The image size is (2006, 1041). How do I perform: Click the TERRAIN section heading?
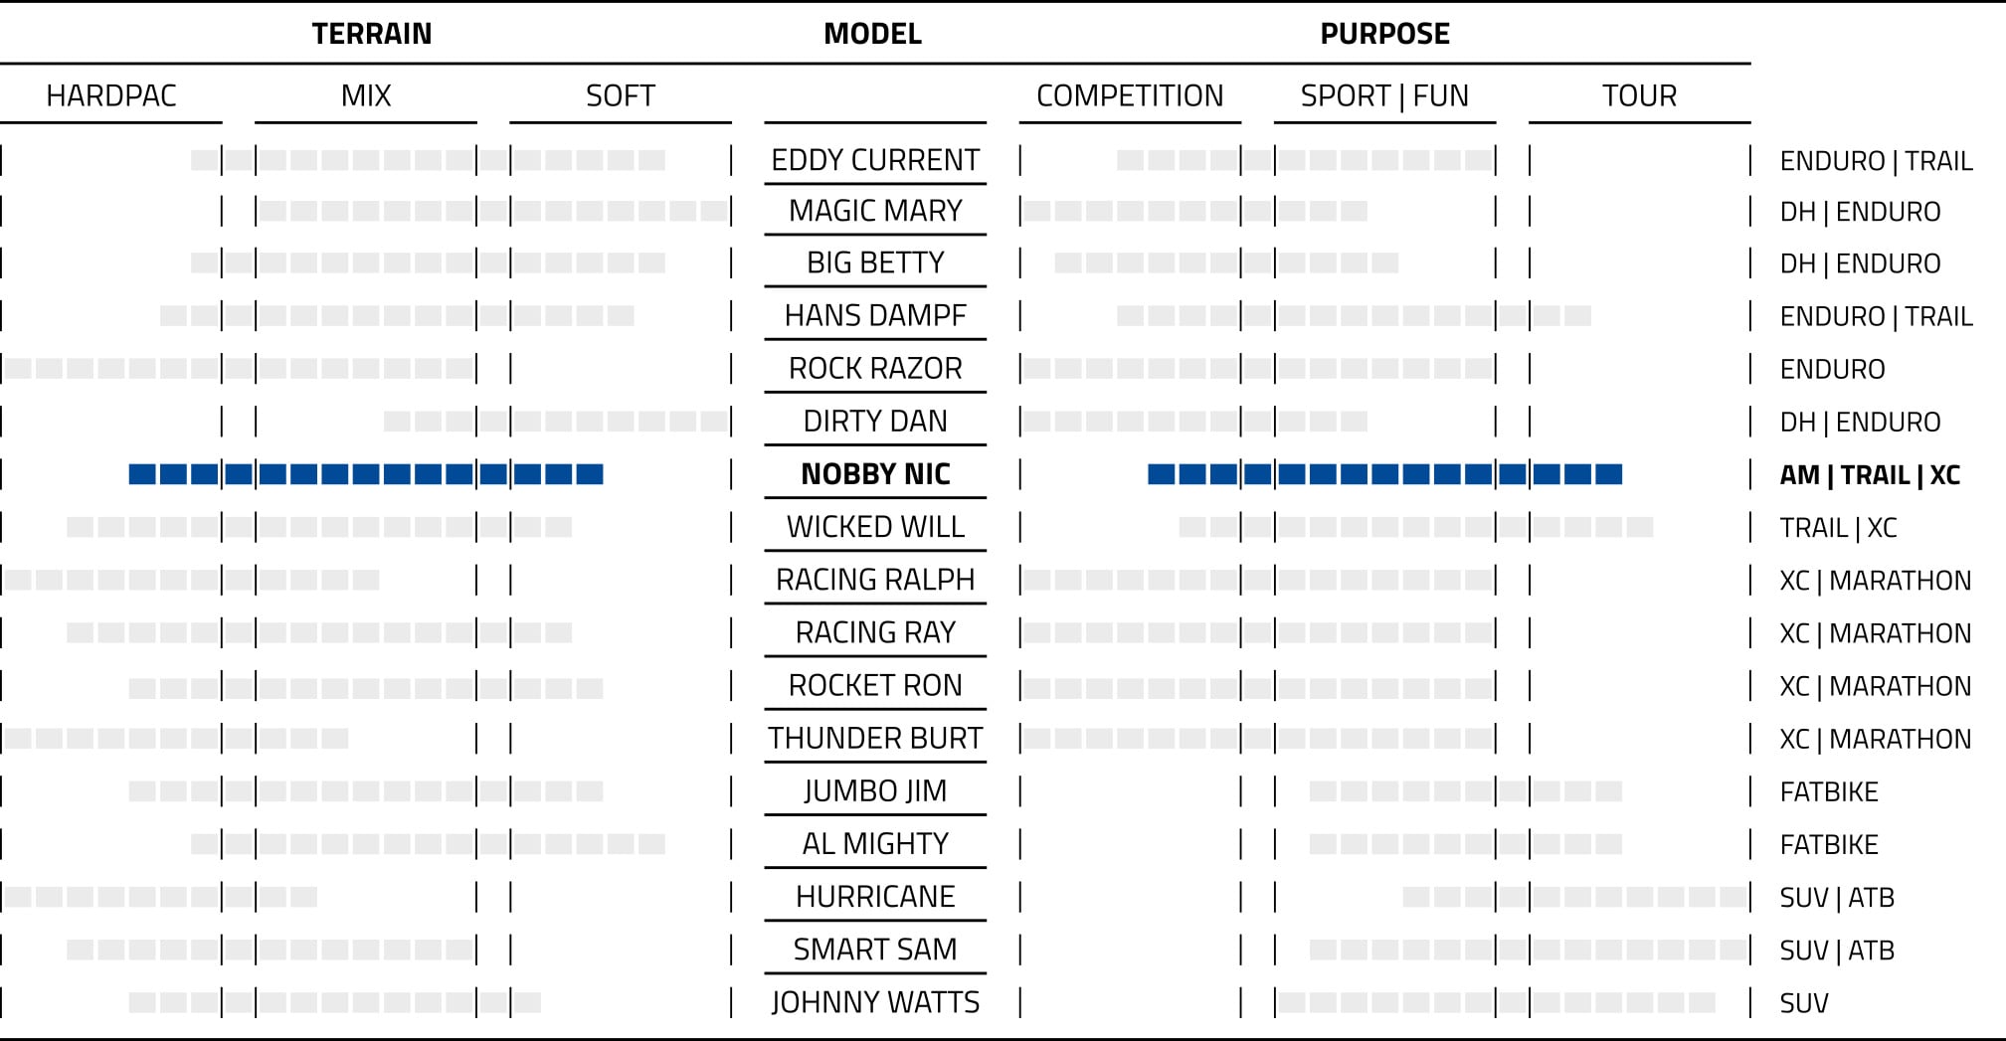point(372,34)
